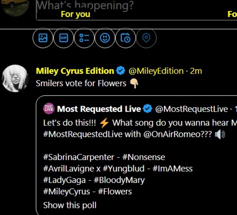Open the GIF picker icon
Image resolution: width=237 pixels, height=215 pixels.
coord(64,38)
